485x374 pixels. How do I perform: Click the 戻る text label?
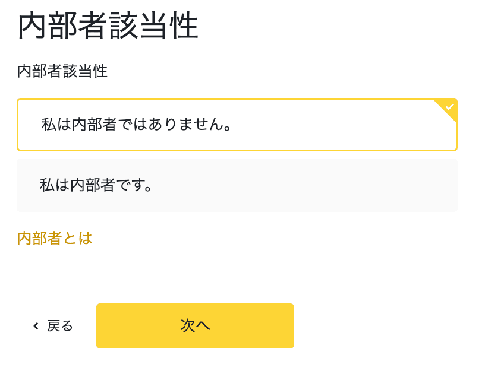[60, 326]
